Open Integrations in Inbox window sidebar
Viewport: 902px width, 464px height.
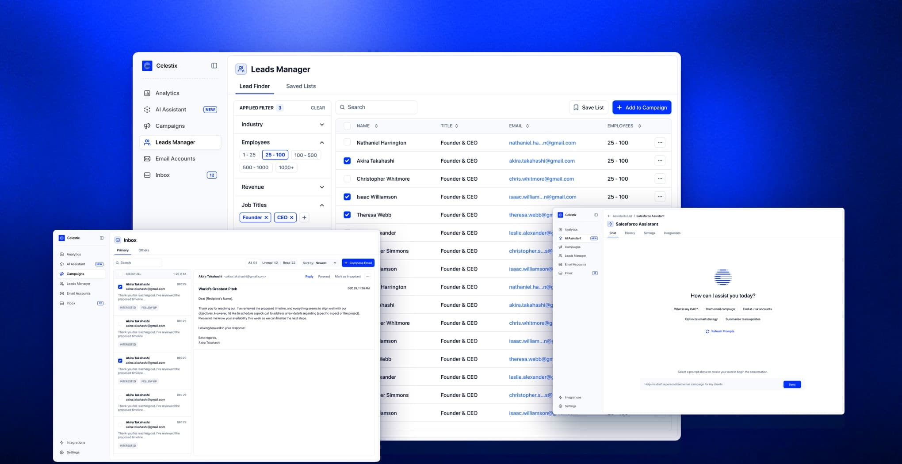coord(73,442)
